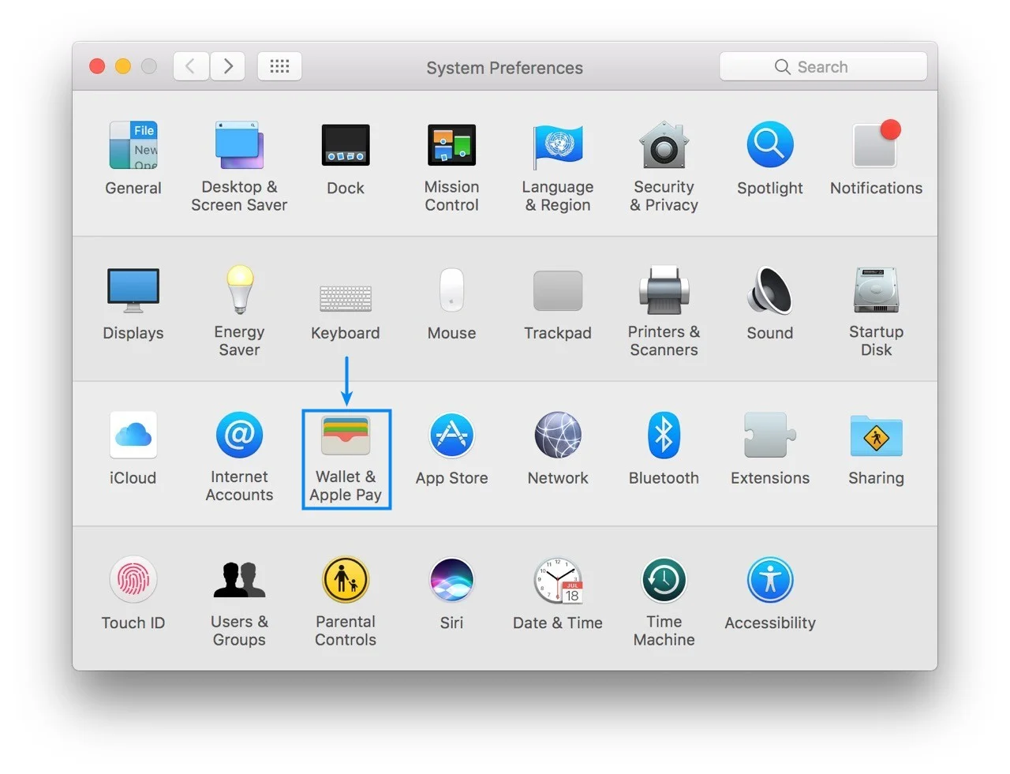
Task: Click the Search field
Action: click(822, 67)
